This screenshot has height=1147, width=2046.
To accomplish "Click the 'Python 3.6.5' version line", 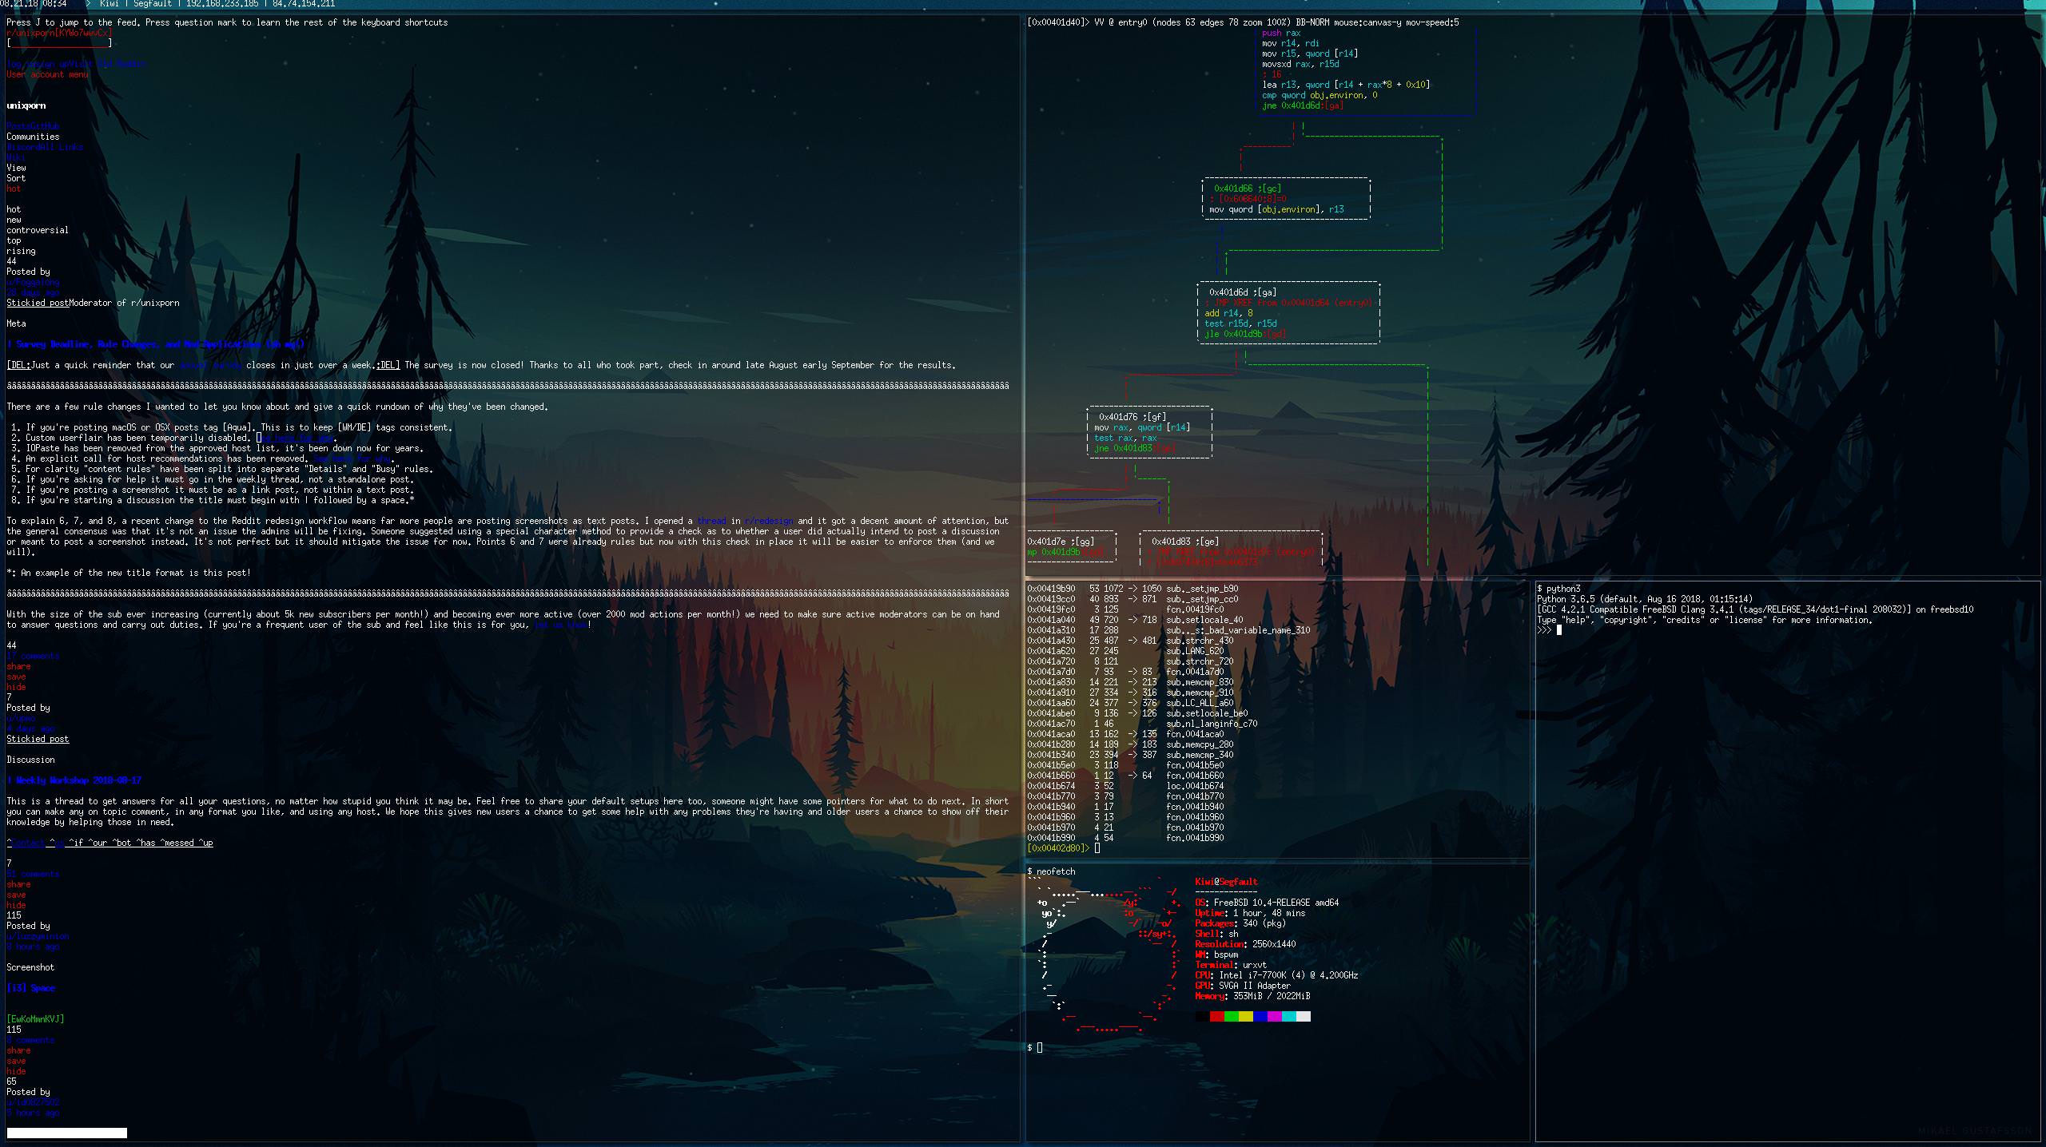I will coord(1645,599).
